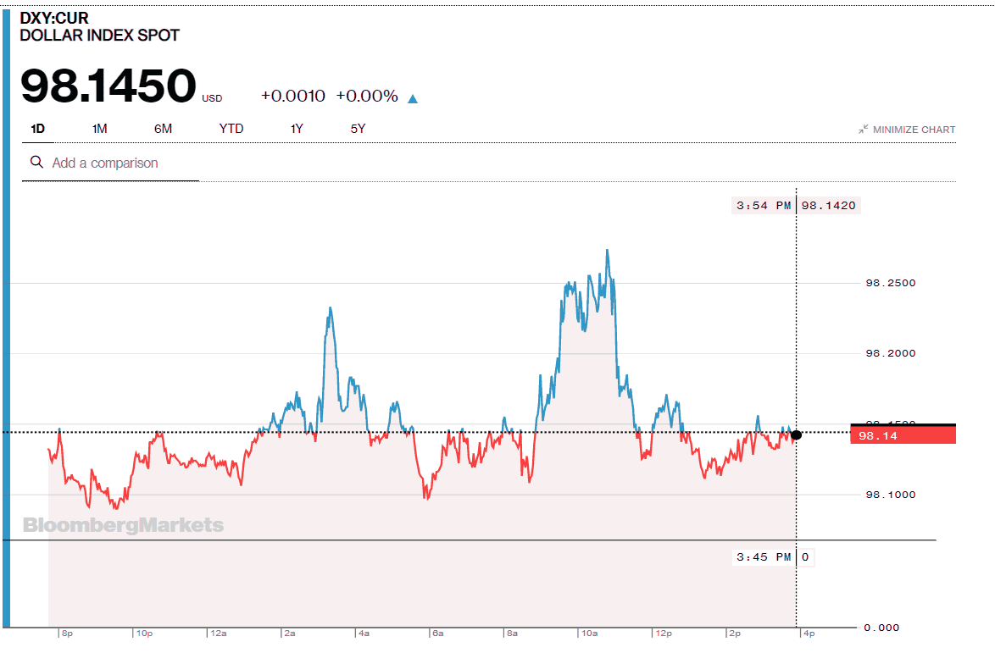Select the 1Y tab
This screenshot has height=664, width=995.
pos(295,128)
